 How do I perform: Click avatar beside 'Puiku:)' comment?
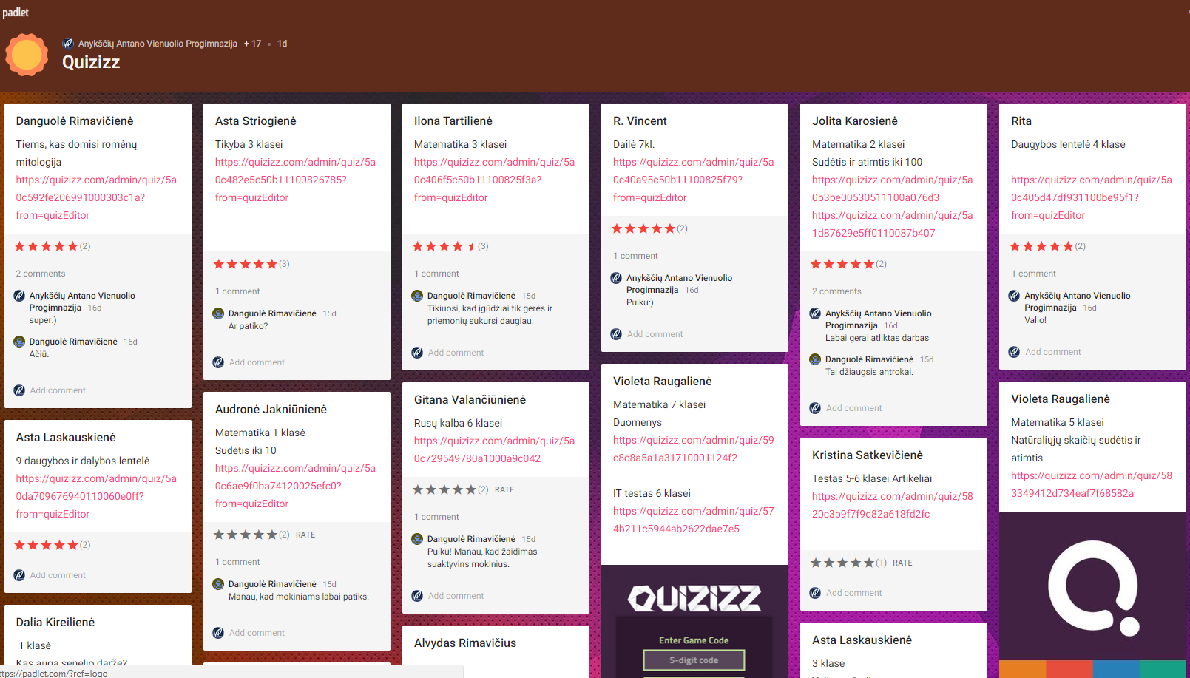click(x=616, y=278)
